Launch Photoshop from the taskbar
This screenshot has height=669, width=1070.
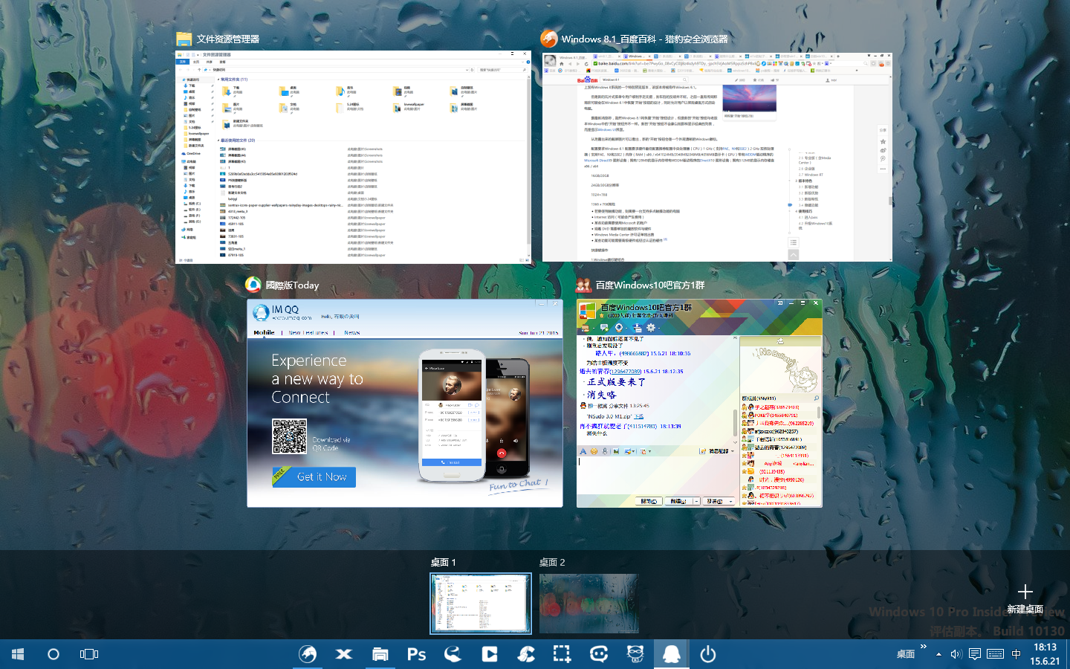point(416,654)
